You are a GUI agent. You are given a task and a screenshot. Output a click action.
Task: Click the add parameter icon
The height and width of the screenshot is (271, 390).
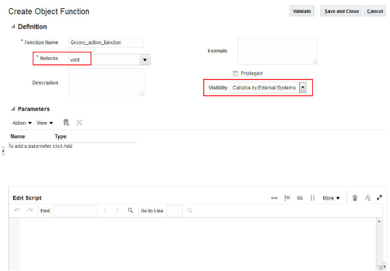[66, 123]
